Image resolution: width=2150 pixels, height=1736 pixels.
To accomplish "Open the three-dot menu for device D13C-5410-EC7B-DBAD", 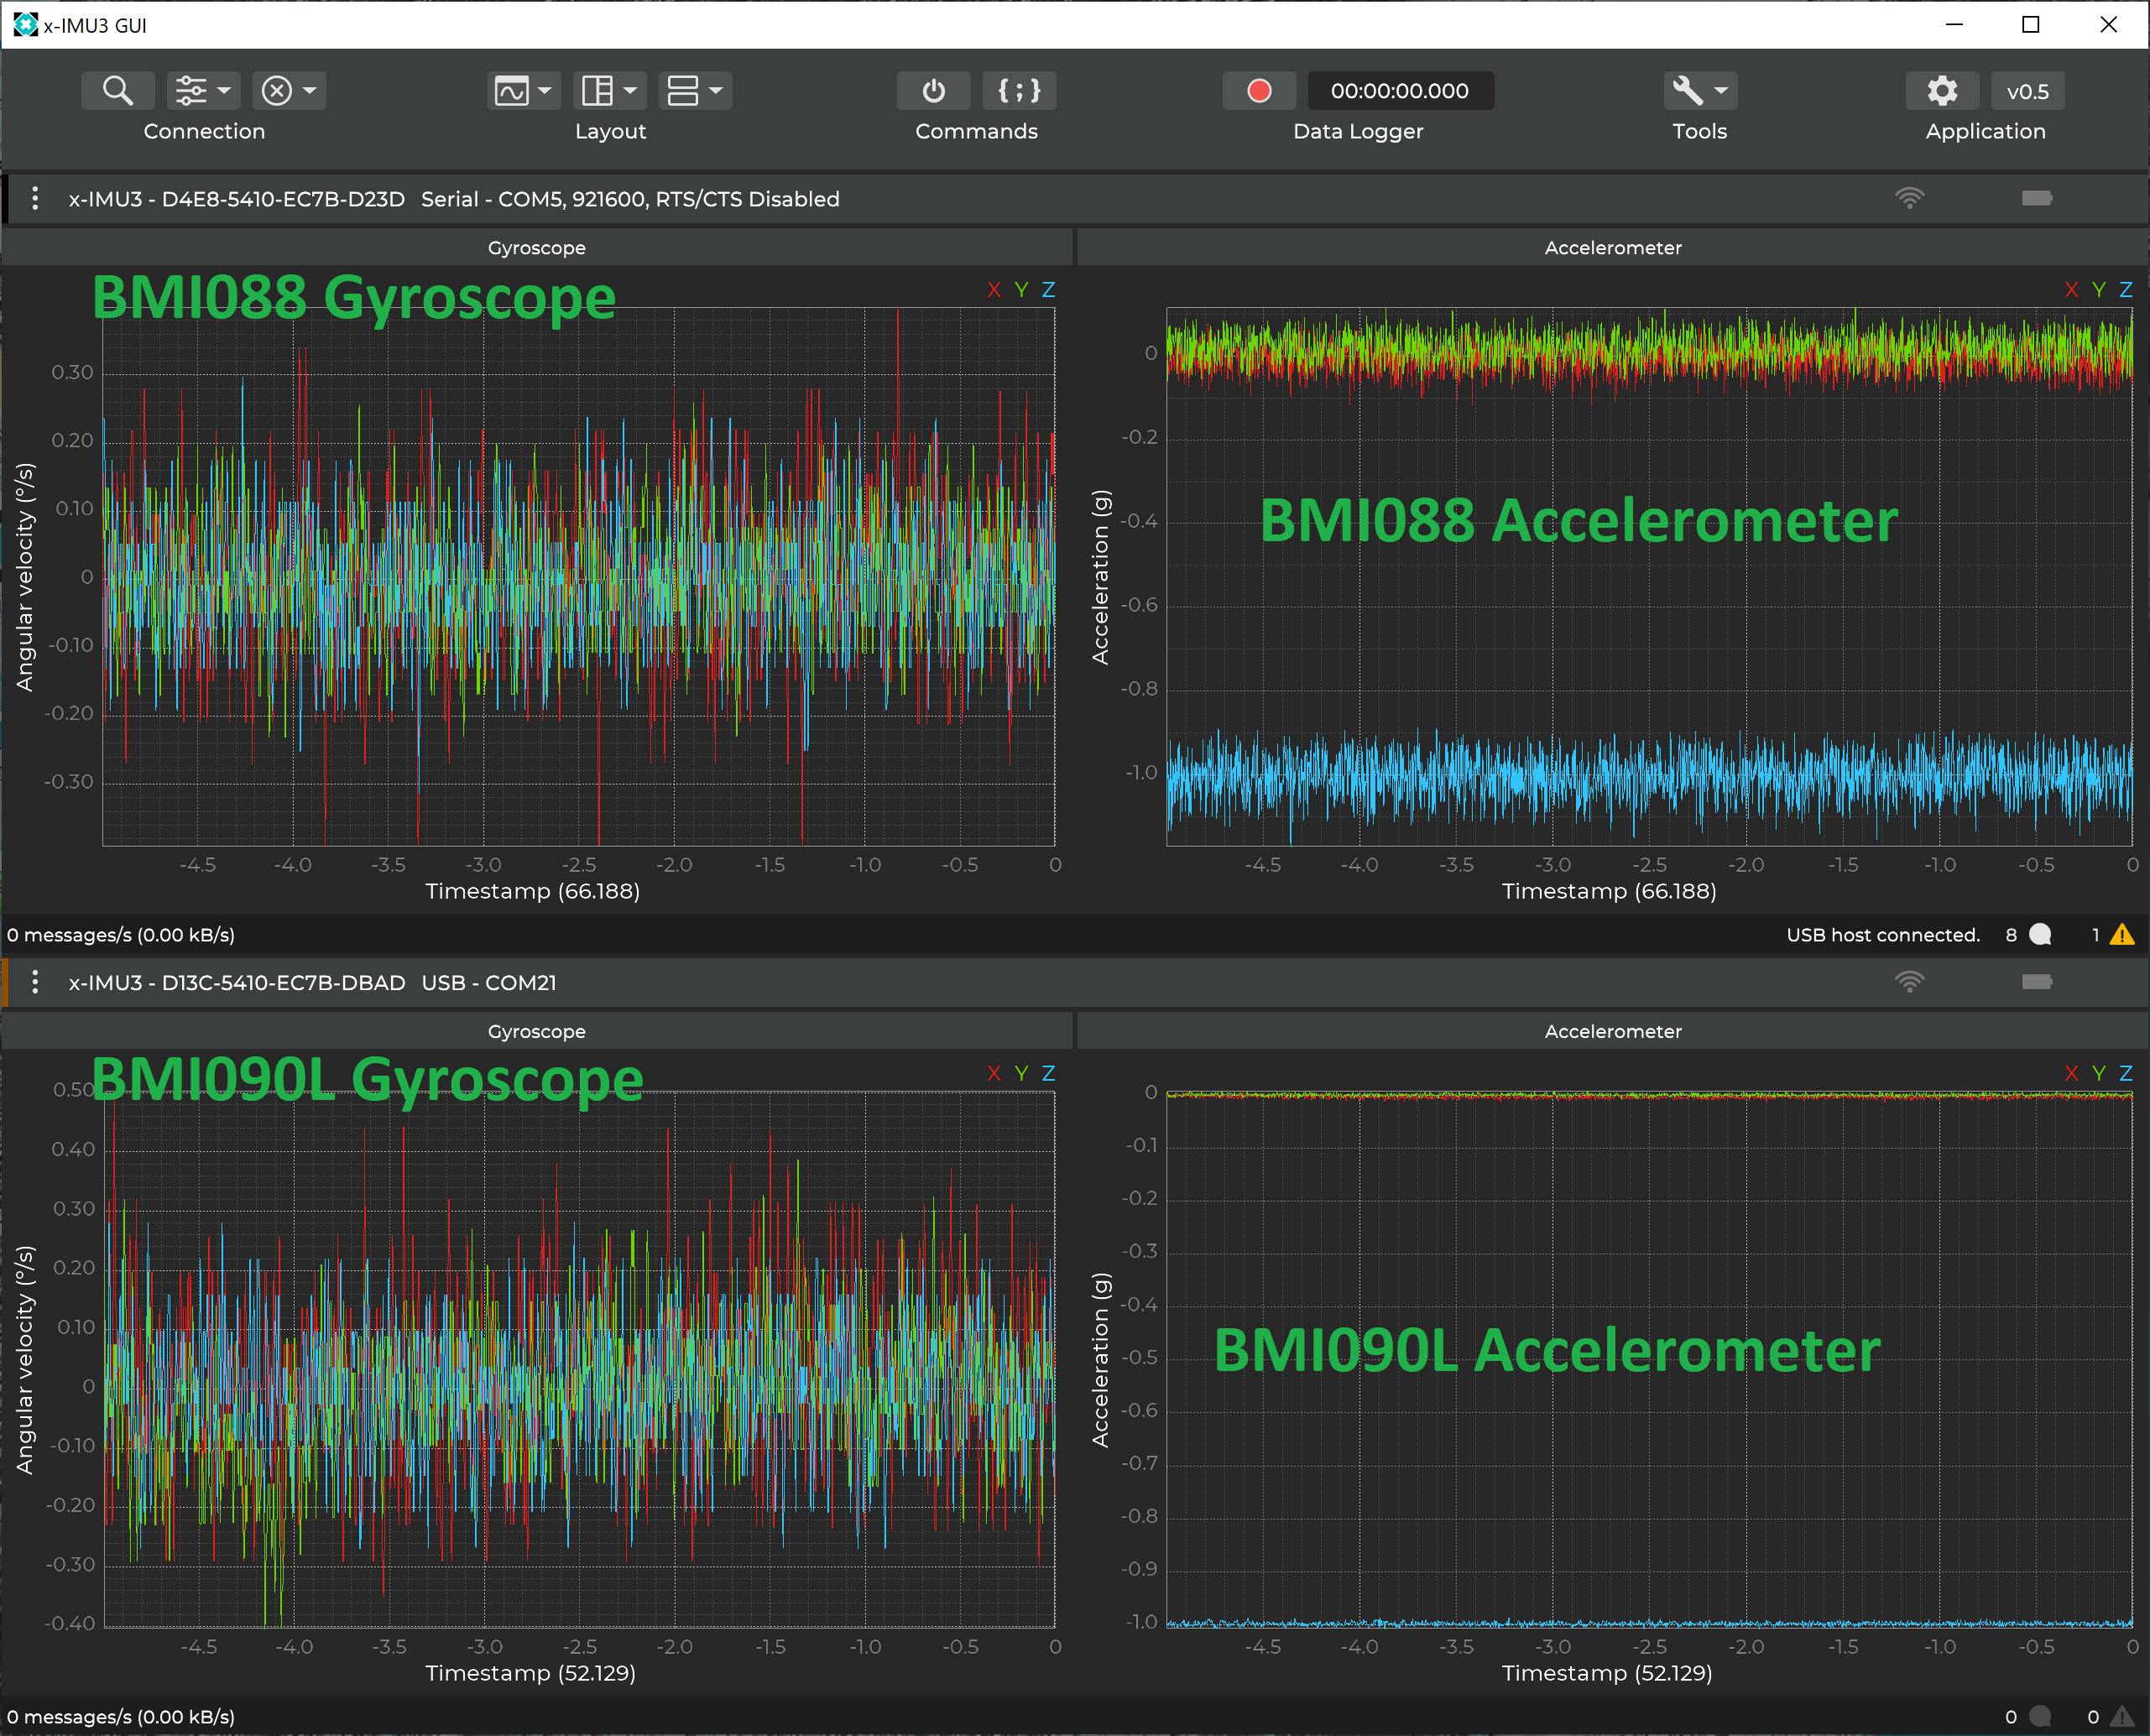I will [x=35, y=982].
